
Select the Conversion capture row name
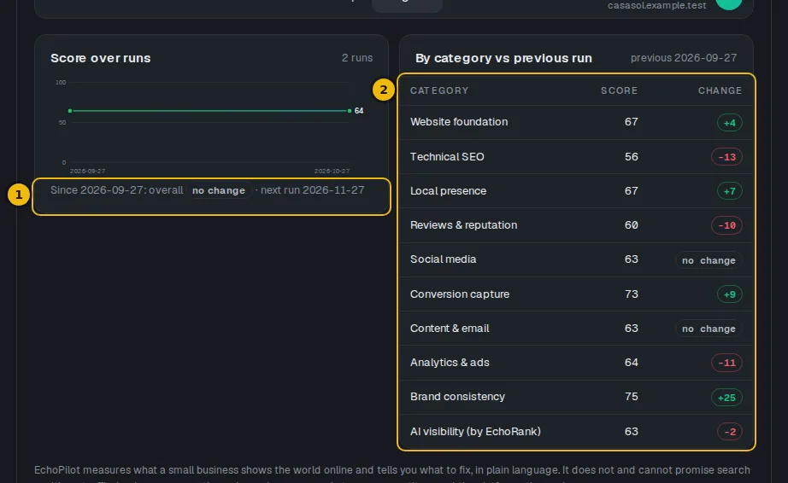pos(460,294)
